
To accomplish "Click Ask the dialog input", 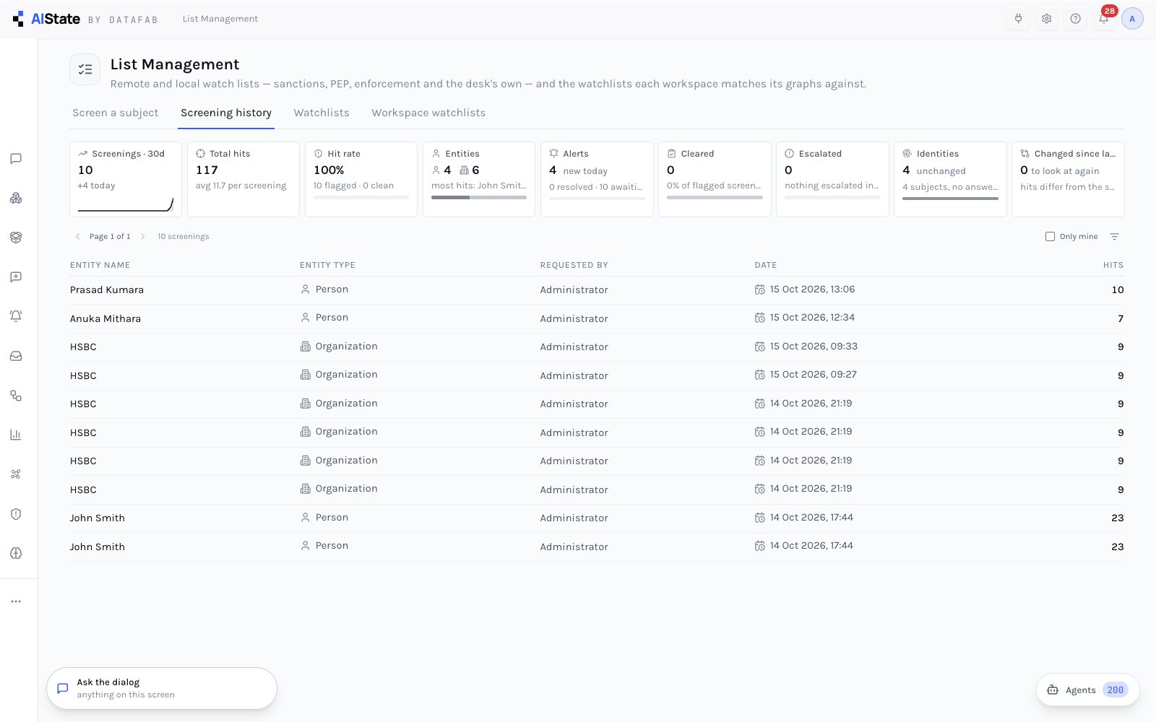I will coord(162,688).
